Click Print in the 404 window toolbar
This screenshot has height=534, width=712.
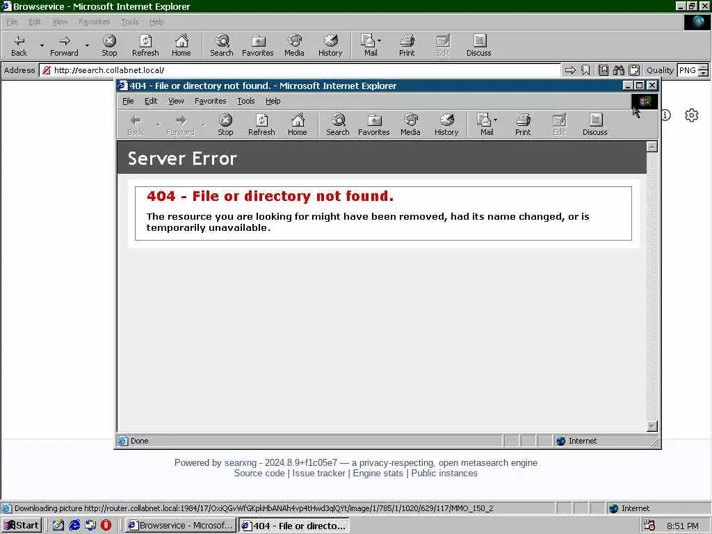pos(523,125)
